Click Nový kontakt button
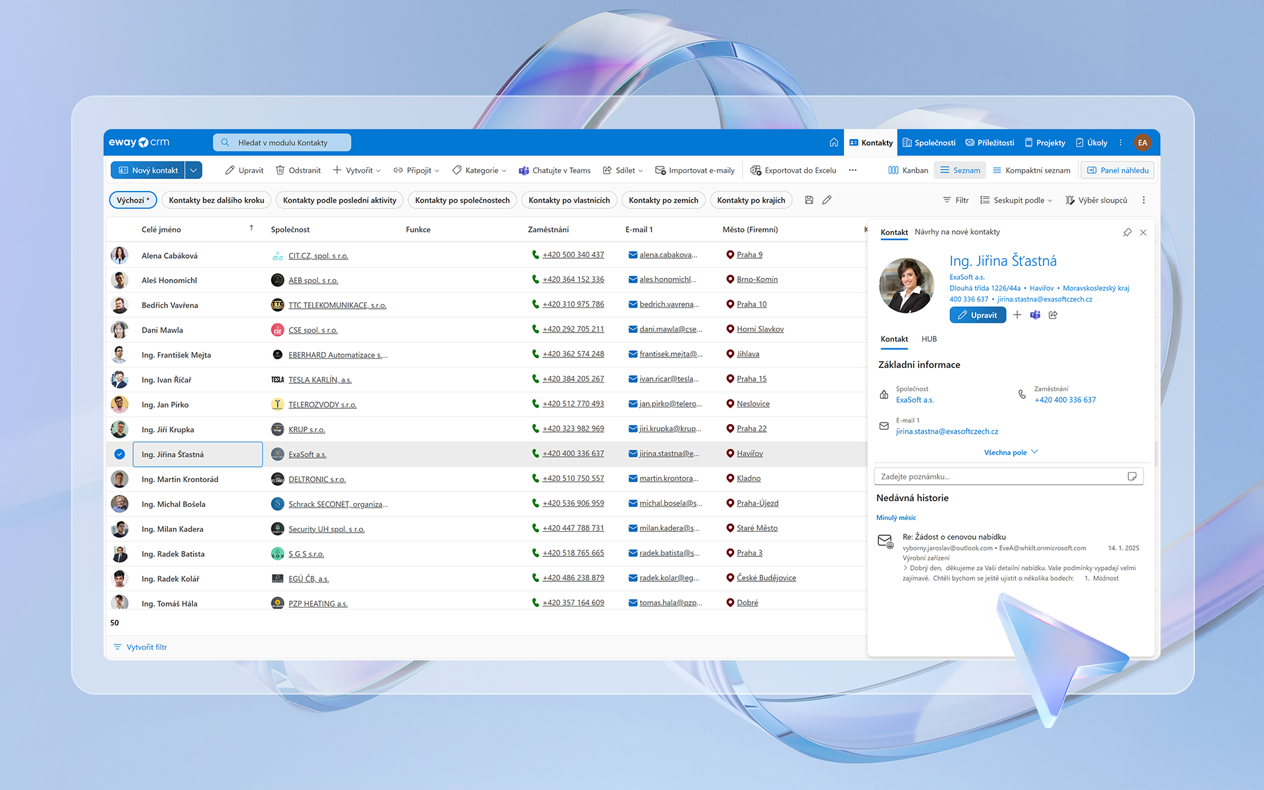The image size is (1264, 790). tap(148, 170)
